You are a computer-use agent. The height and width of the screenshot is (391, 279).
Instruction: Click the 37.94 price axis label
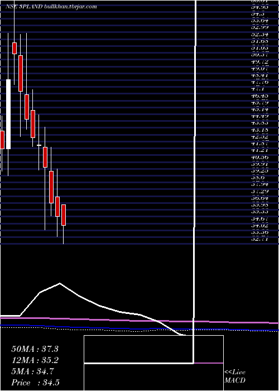pos(259,184)
